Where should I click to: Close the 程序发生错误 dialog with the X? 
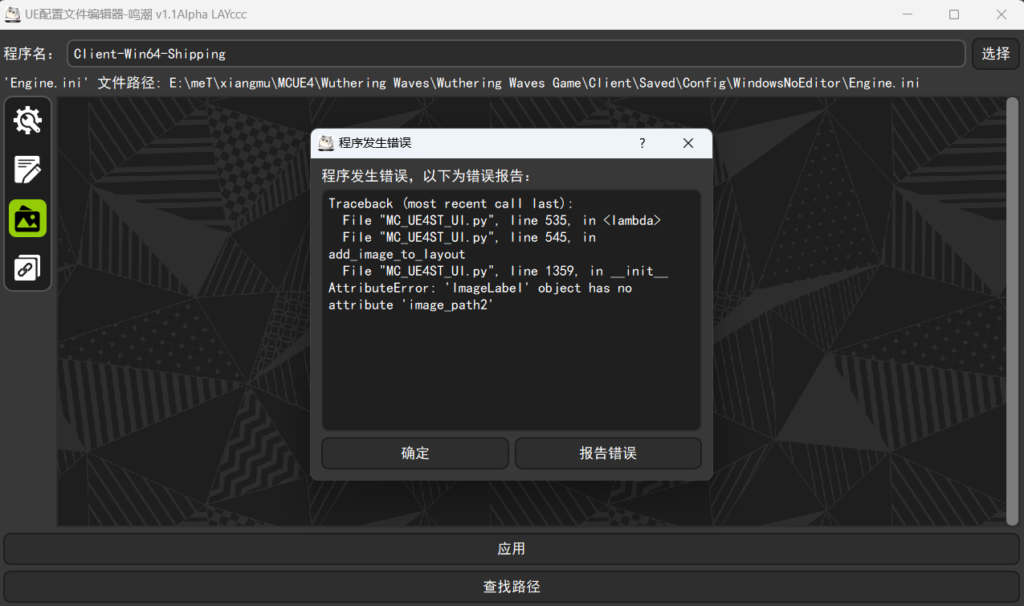pyautogui.click(x=688, y=142)
